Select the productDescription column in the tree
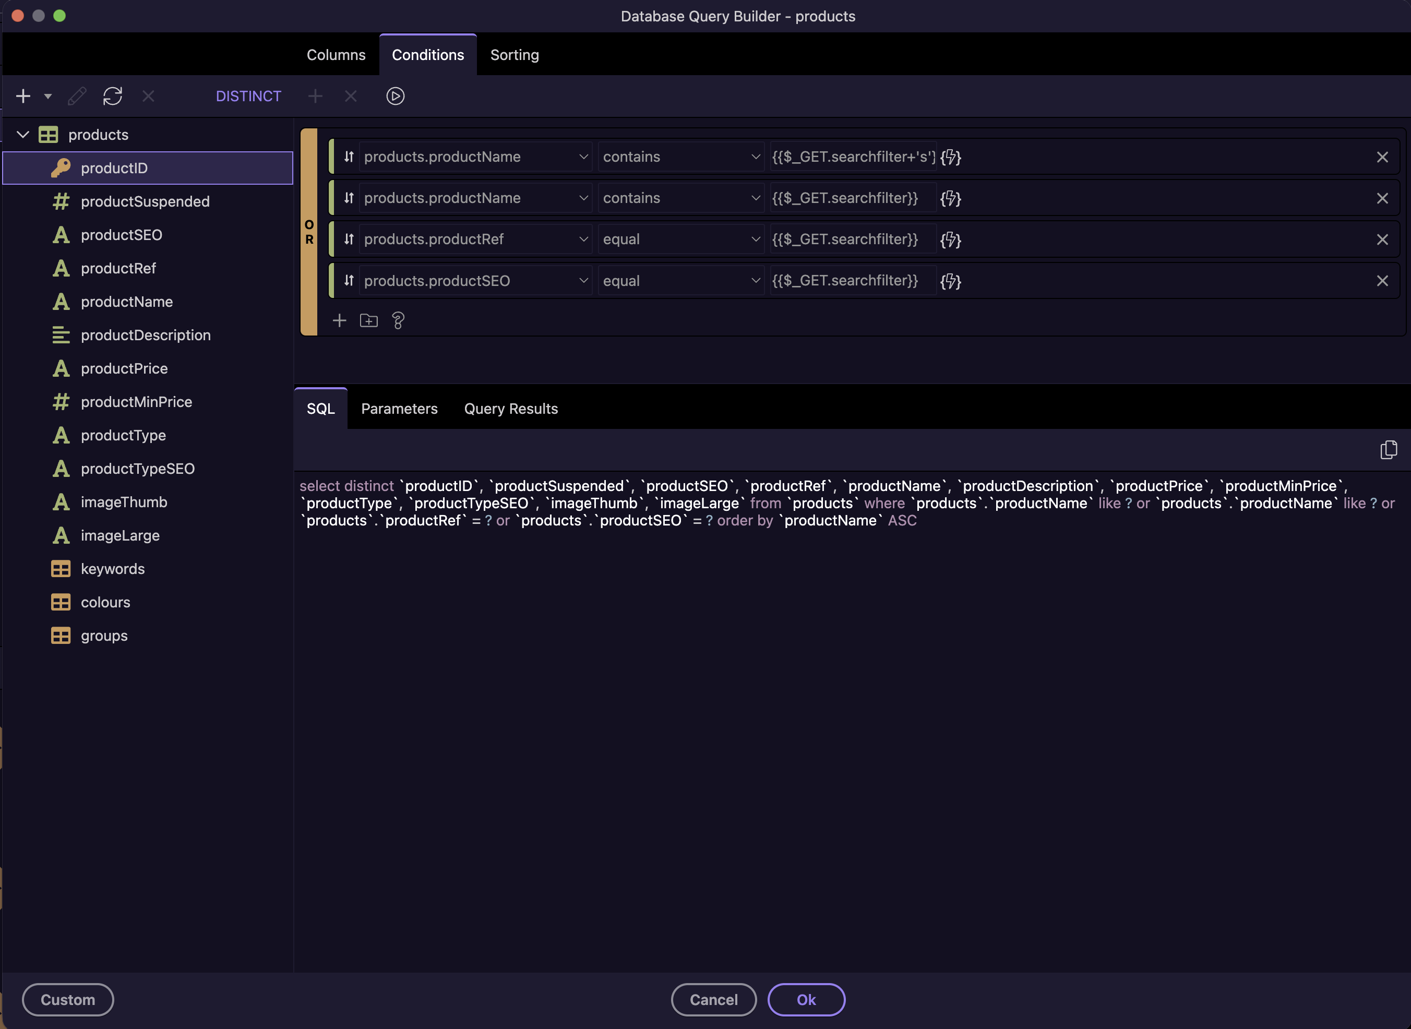Image resolution: width=1411 pixels, height=1029 pixels. click(145, 335)
